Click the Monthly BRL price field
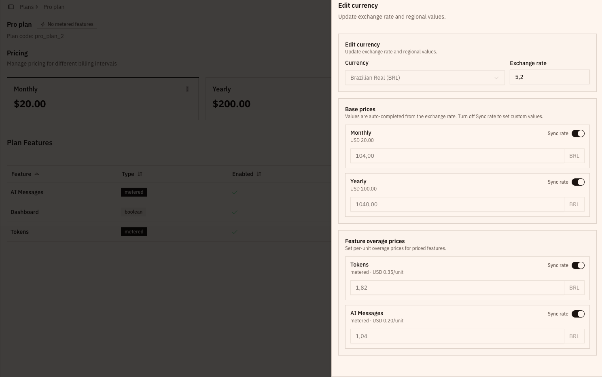Screen dimensions: 602x377 click(x=457, y=156)
